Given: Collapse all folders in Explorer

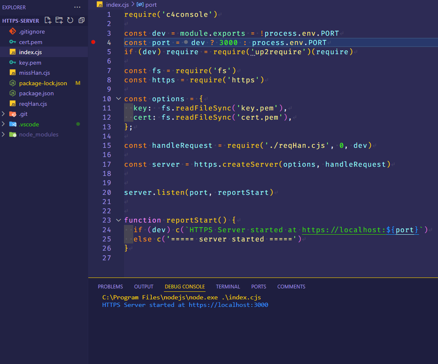Looking at the screenshot, I should pyautogui.click(x=81, y=20).
